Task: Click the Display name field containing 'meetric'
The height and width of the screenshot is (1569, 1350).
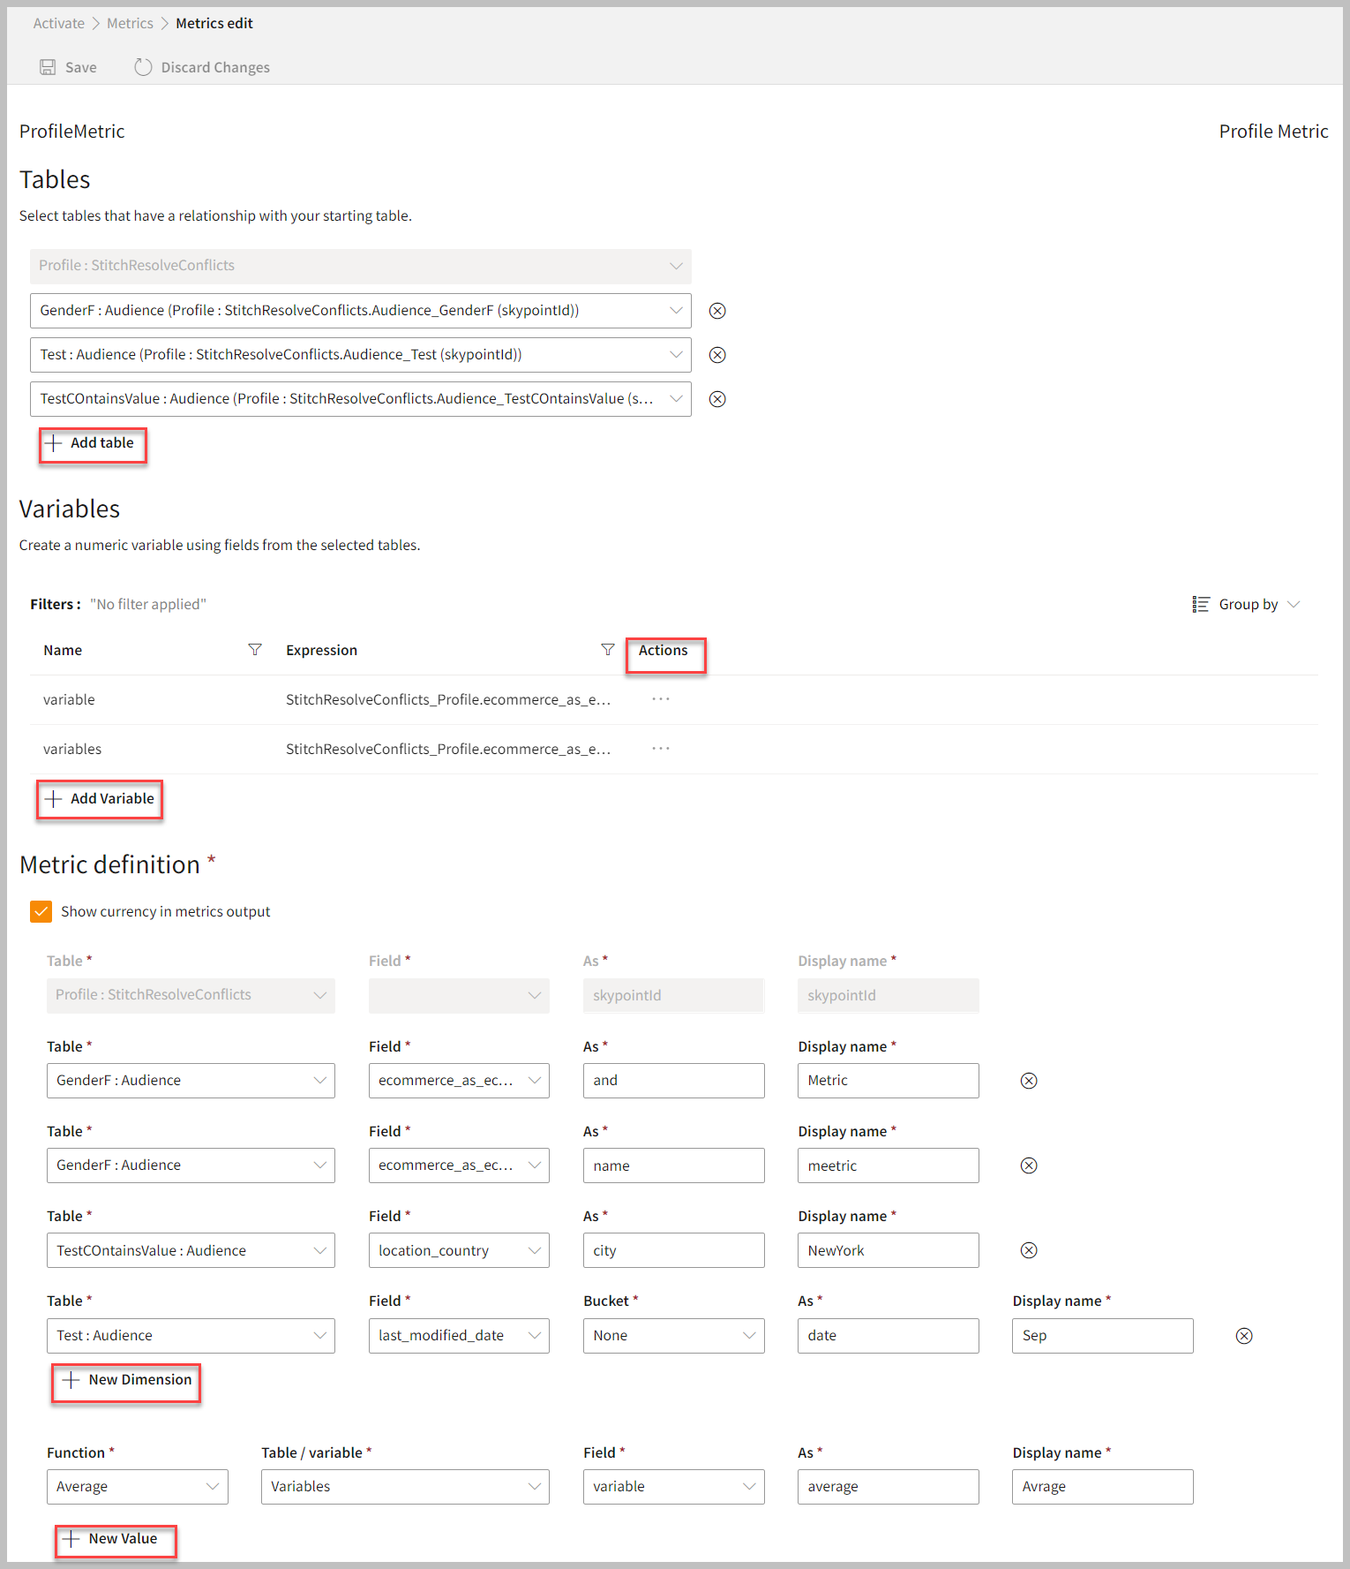Action: (889, 1165)
